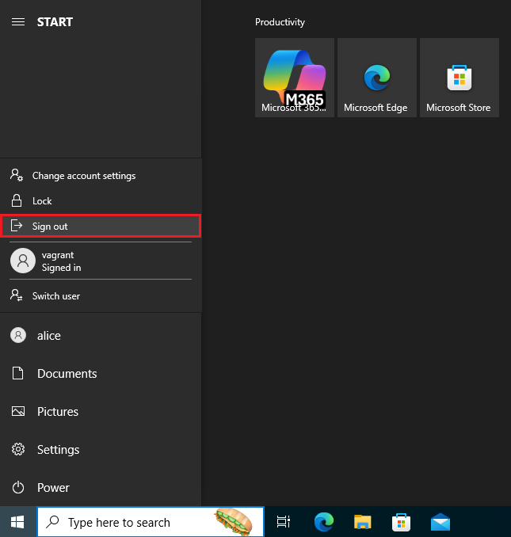This screenshot has width=511, height=537.
Task: Open Microsoft Store tile
Action: (x=460, y=78)
